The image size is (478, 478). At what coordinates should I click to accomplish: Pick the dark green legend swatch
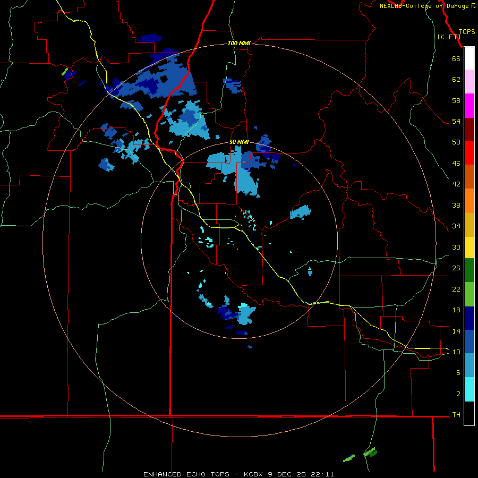point(469,270)
